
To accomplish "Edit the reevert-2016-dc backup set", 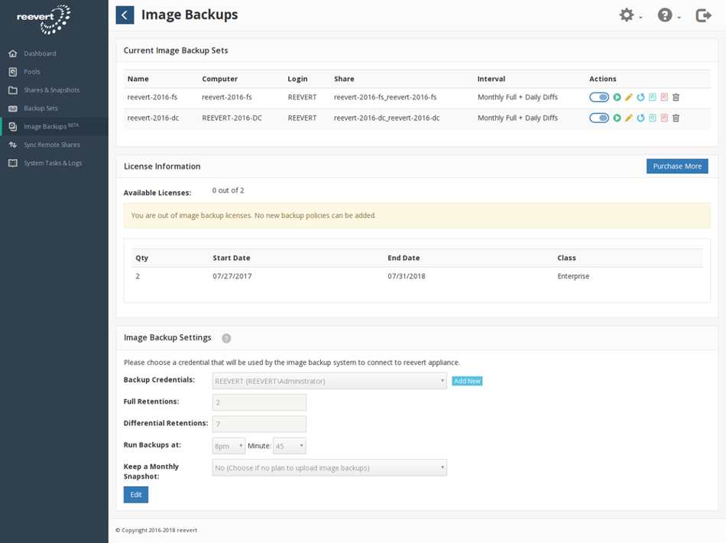I will pyautogui.click(x=629, y=118).
